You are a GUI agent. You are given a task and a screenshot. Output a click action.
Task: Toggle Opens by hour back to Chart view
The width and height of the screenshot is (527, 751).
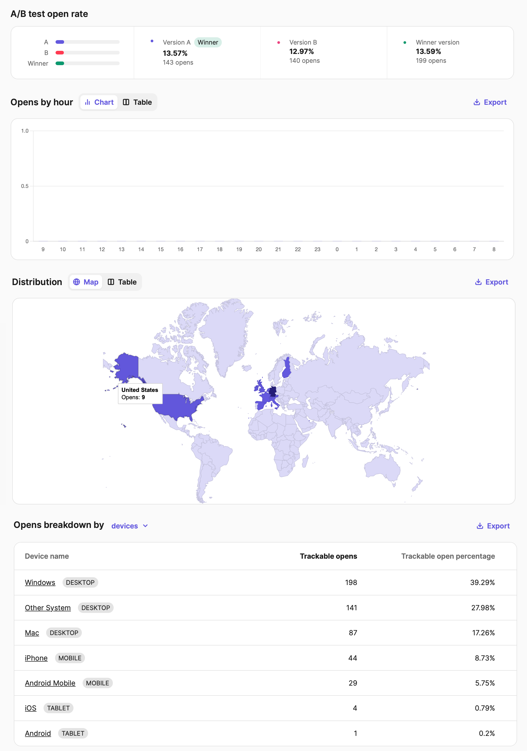99,102
